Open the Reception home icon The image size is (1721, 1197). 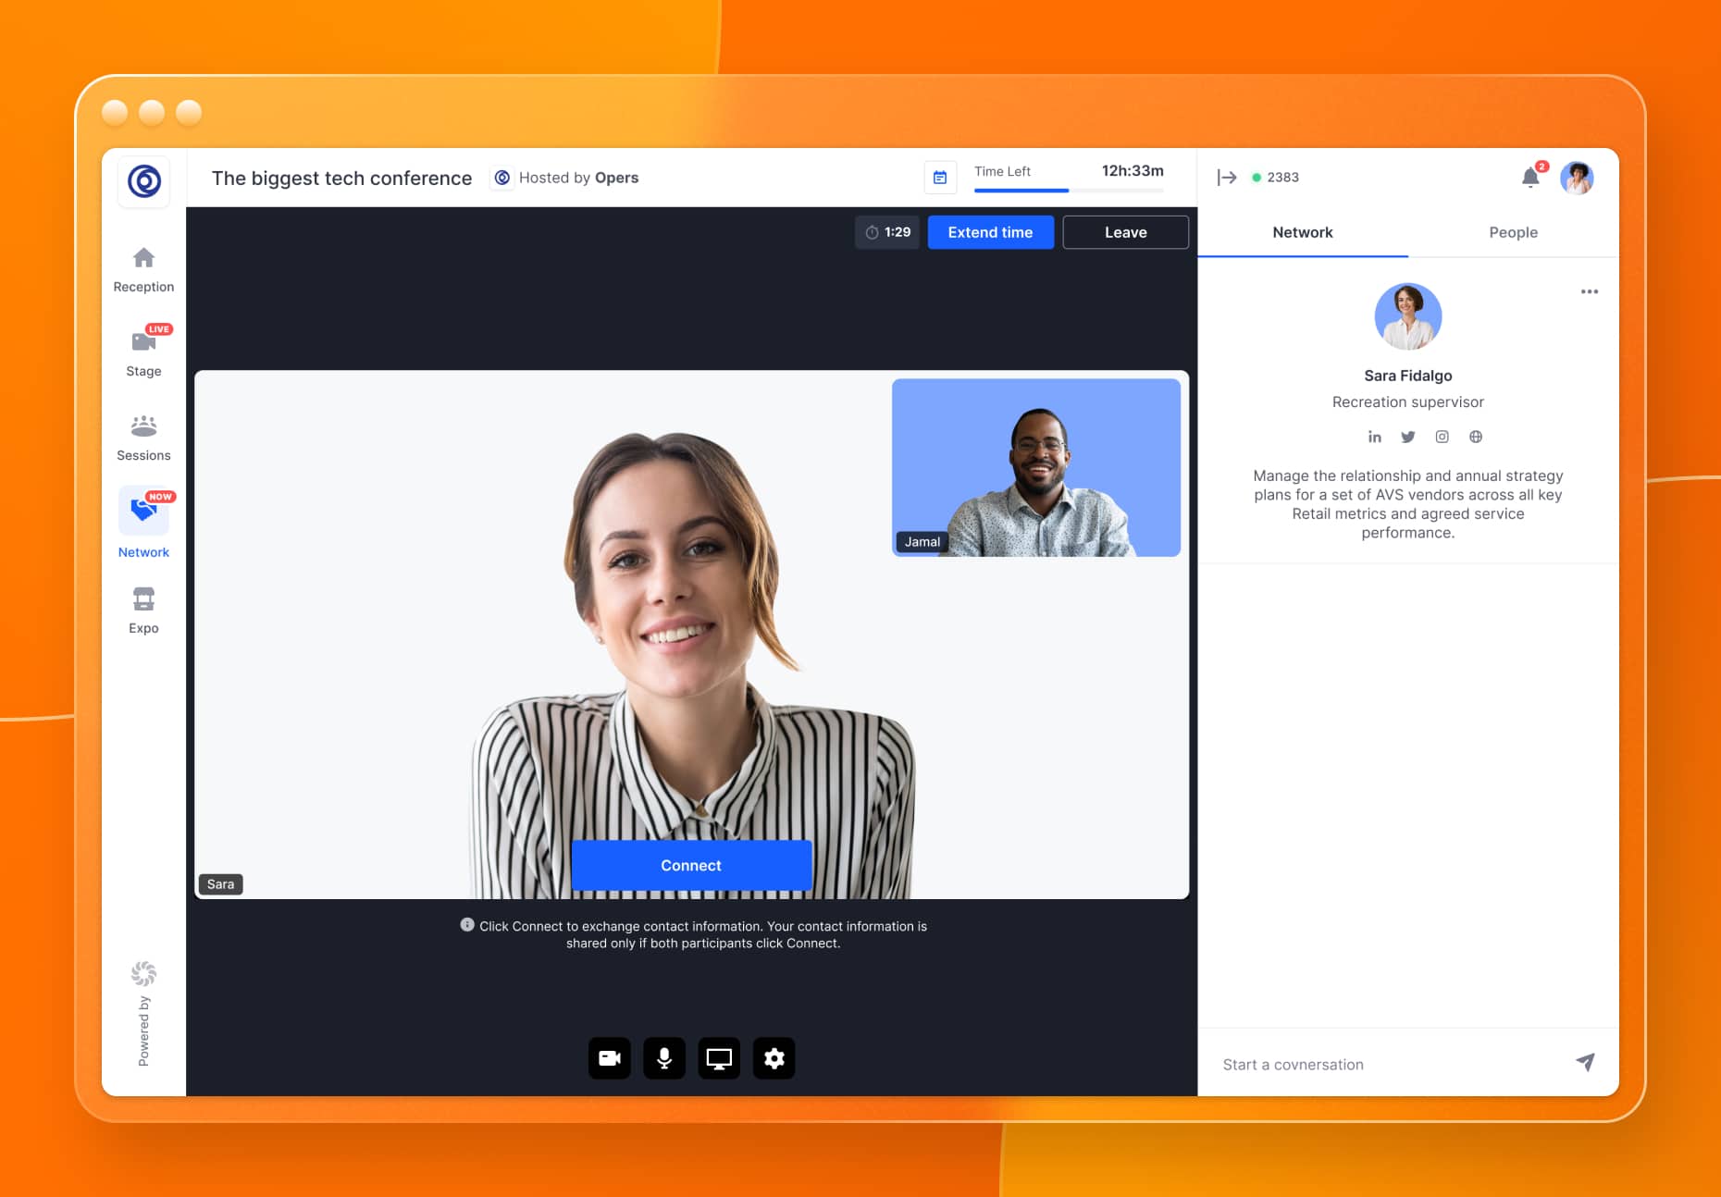143,258
